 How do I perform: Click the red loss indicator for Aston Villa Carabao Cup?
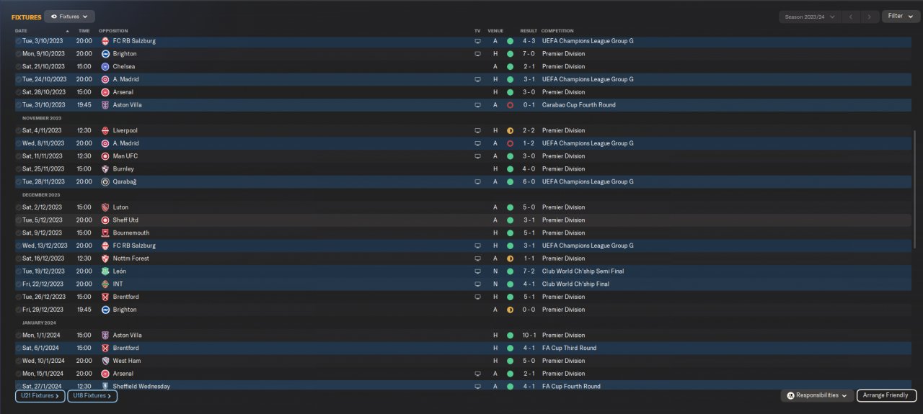pos(510,105)
